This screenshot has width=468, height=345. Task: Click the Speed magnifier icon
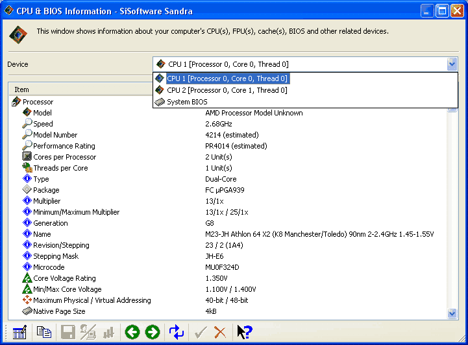27,123
